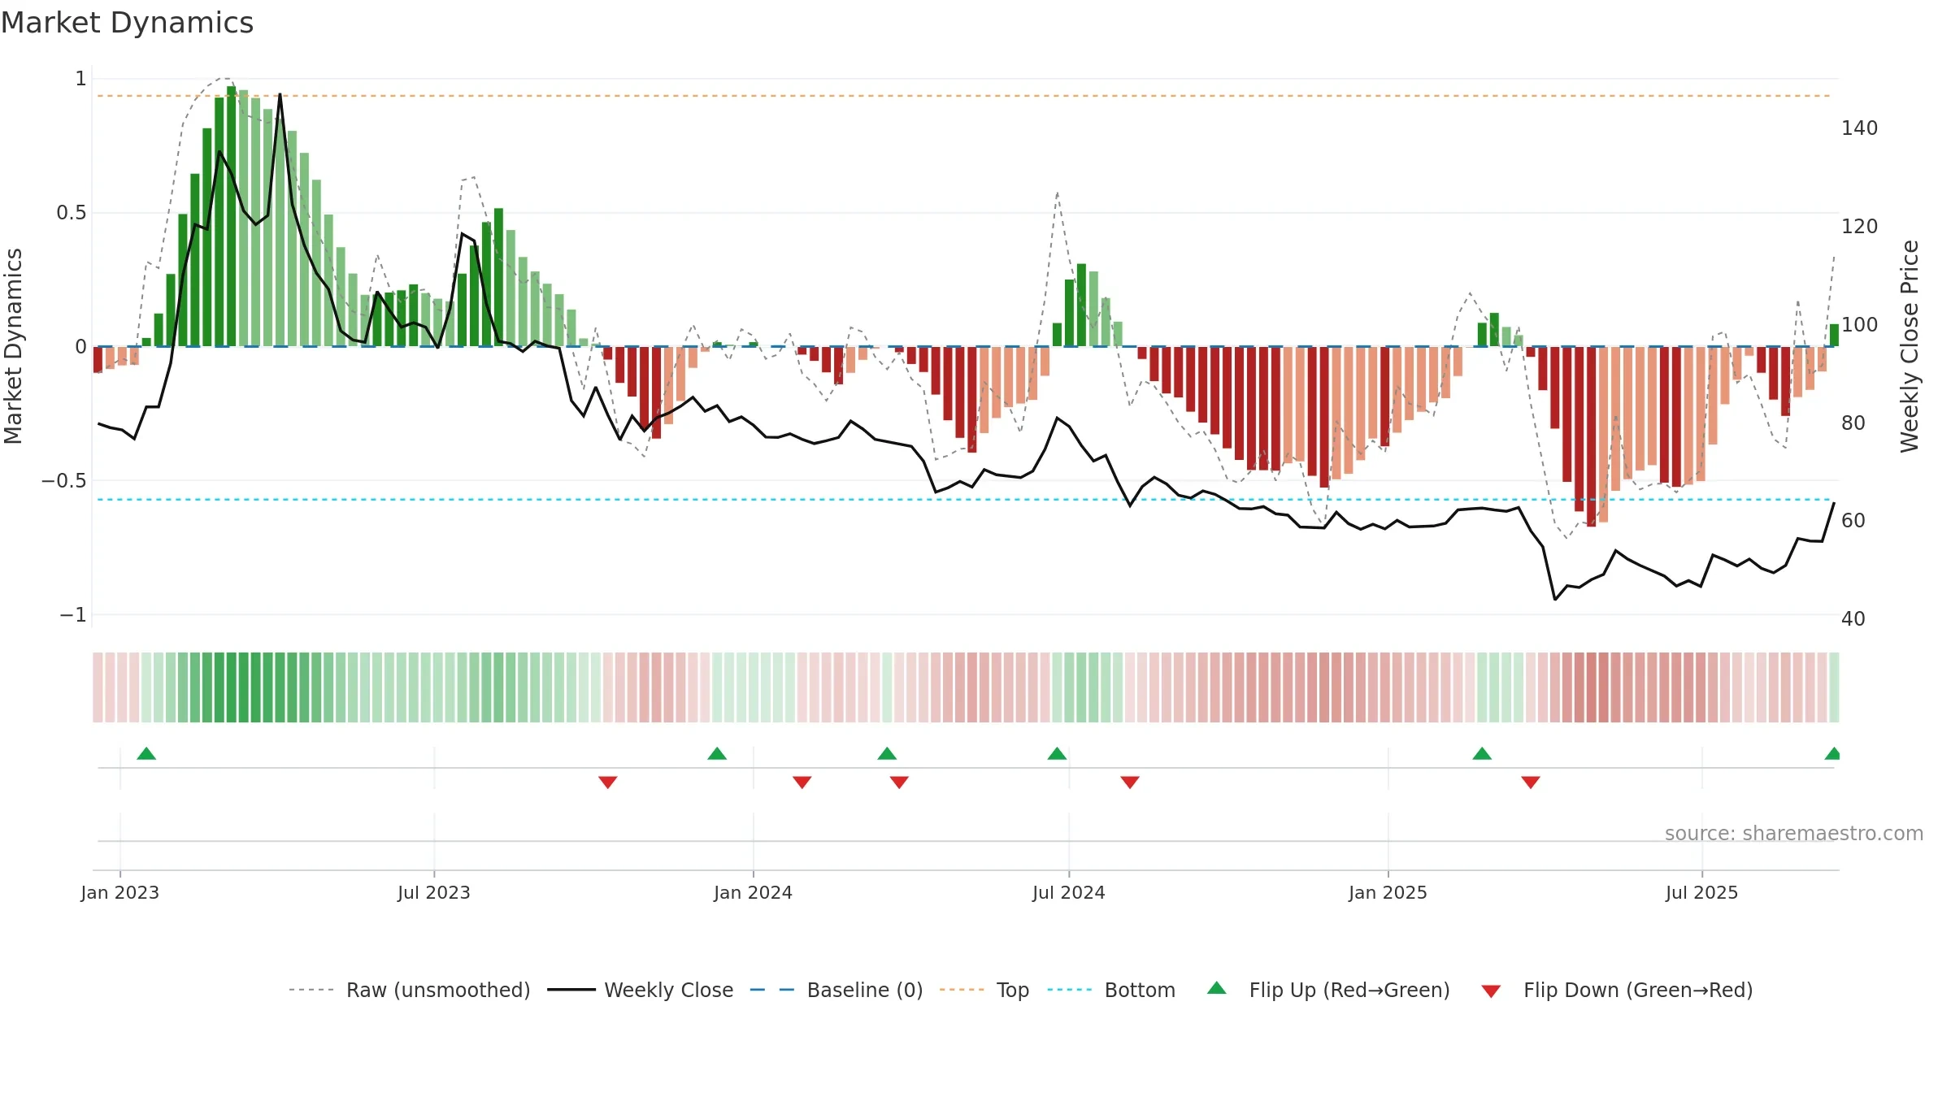Toggle Flip Up (Red→Green) legend item
Viewport: 1951px width, 1097px height.
(1328, 990)
